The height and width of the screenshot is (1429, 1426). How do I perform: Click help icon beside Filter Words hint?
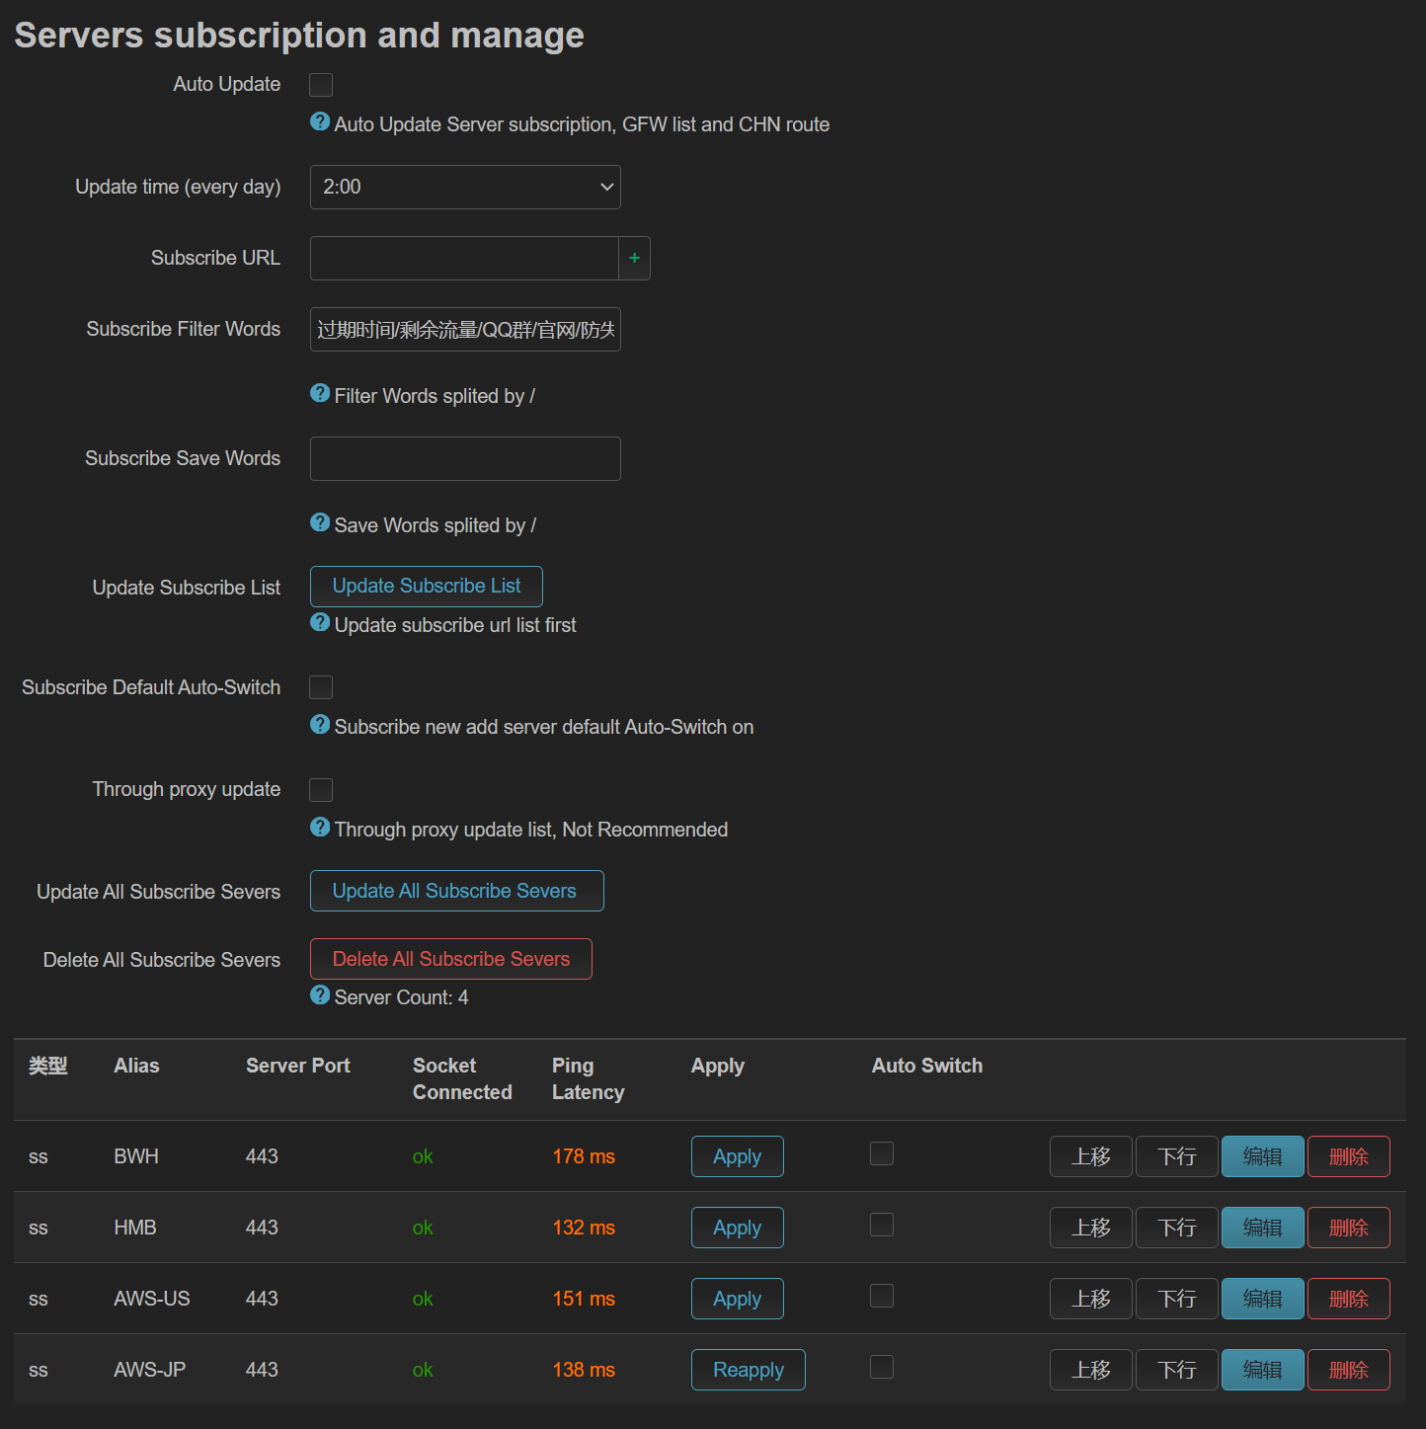click(320, 393)
